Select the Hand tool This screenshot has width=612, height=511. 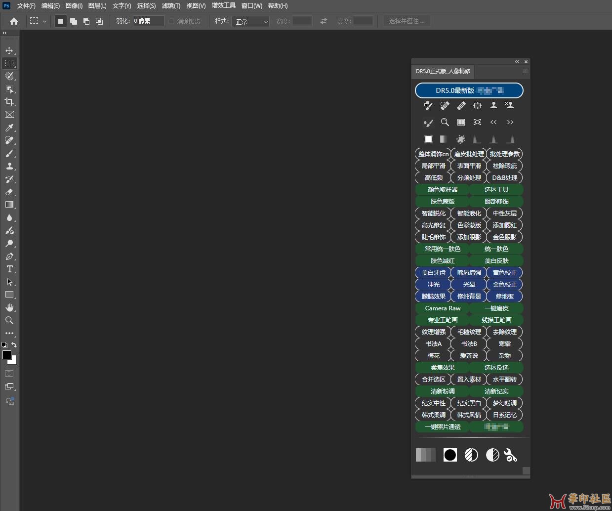pos(9,307)
